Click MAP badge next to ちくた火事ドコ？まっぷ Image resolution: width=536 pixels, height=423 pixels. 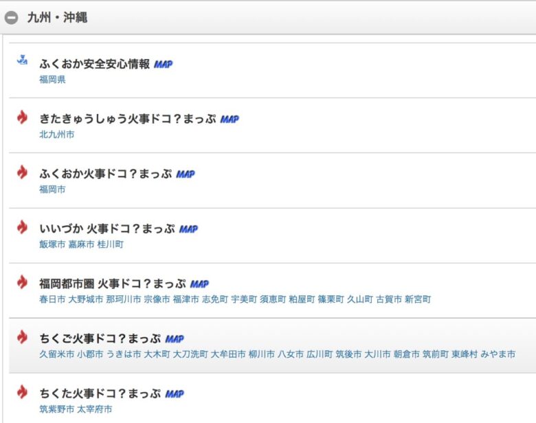(175, 394)
